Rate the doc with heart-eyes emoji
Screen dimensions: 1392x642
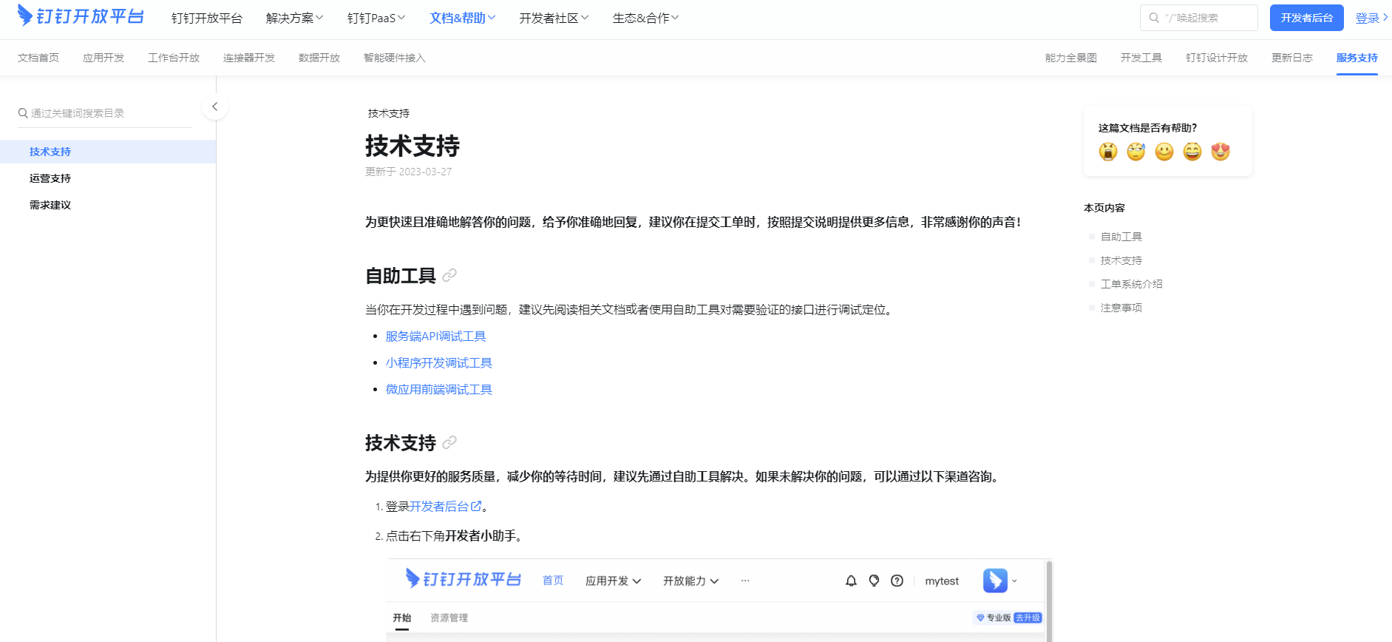1220,152
